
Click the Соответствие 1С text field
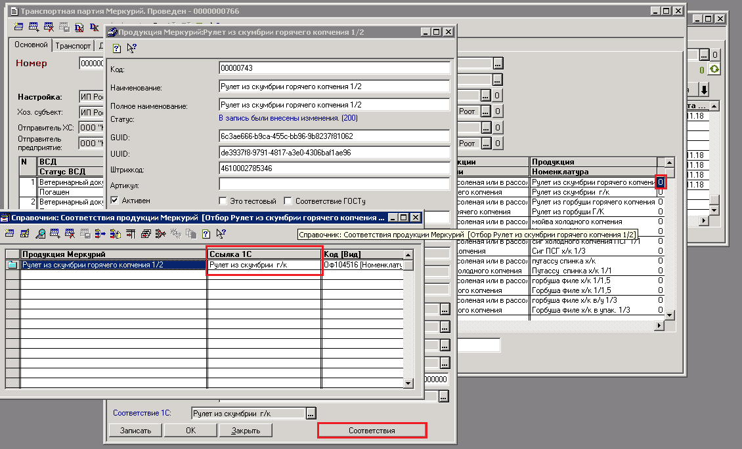point(248,414)
